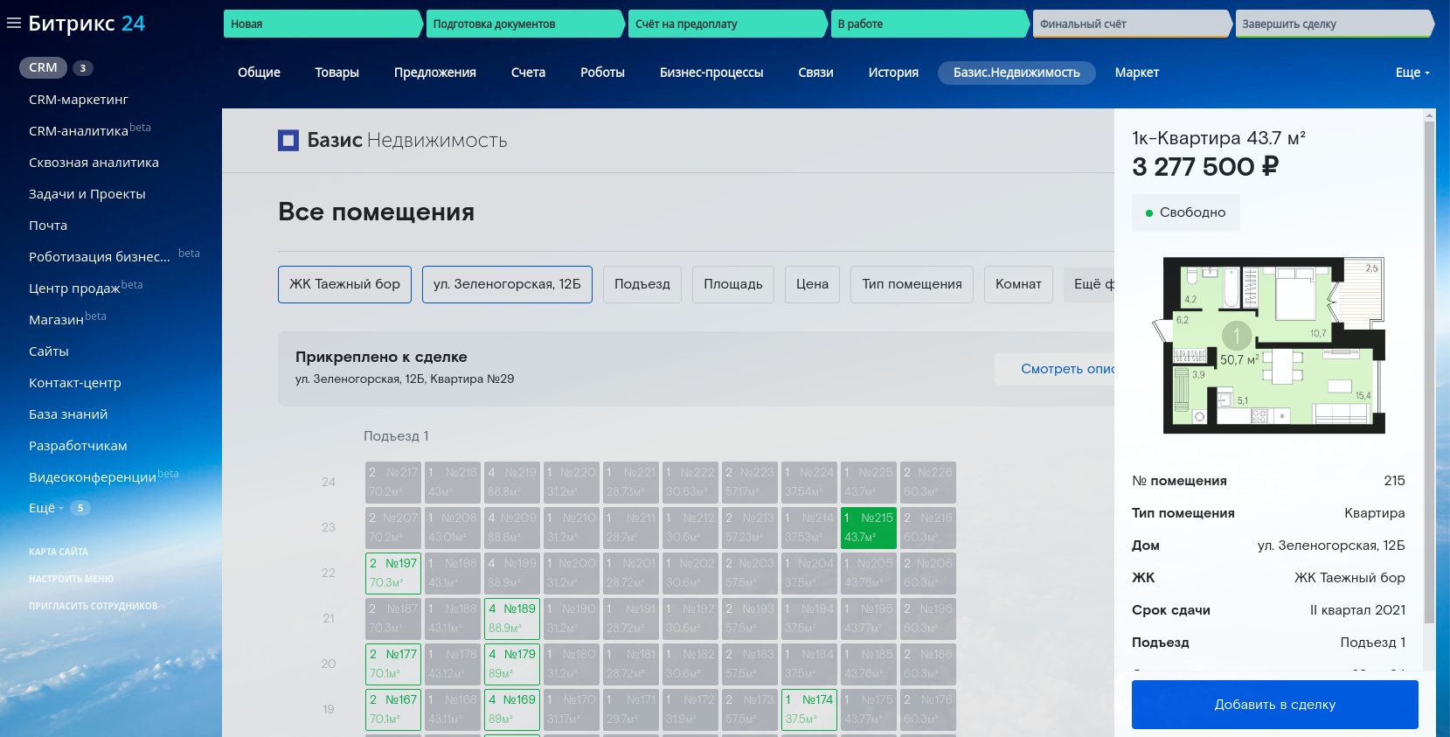
Task: Open Задачи и Проекты in sidebar
Action: click(x=87, y=194)
